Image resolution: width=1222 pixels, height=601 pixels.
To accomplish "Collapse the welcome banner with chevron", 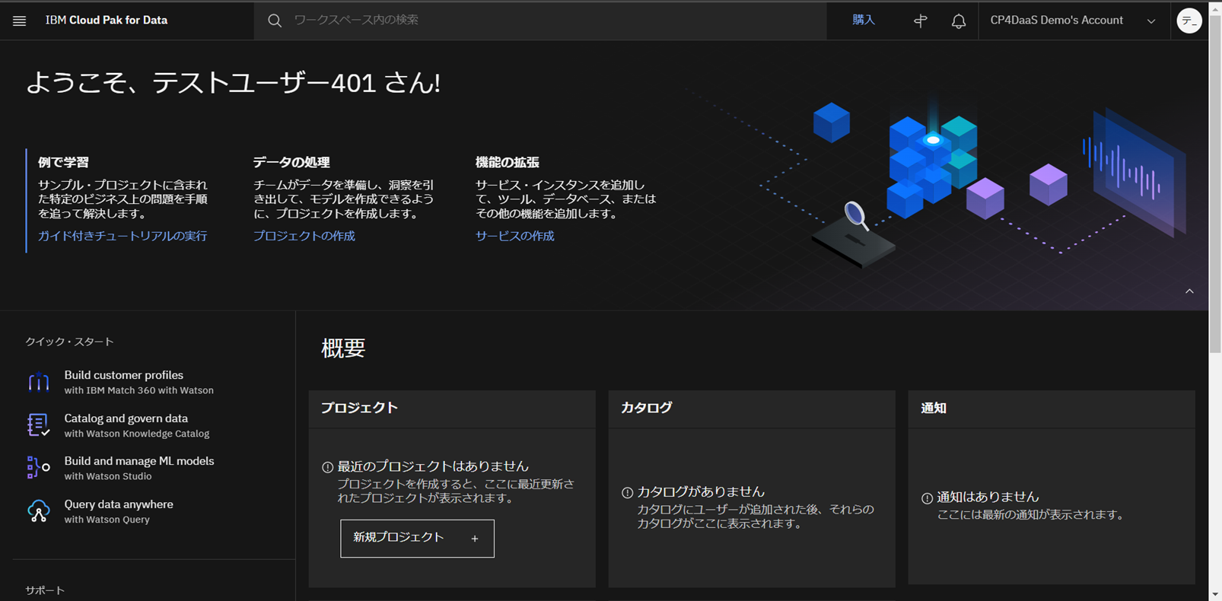I will tap(1189, 291).
